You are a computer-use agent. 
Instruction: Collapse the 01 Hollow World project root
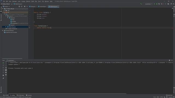(3, 9)
